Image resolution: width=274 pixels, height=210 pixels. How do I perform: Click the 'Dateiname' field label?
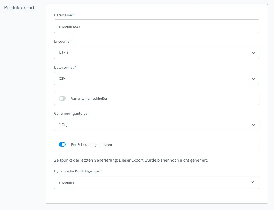(x=63, y=15)
